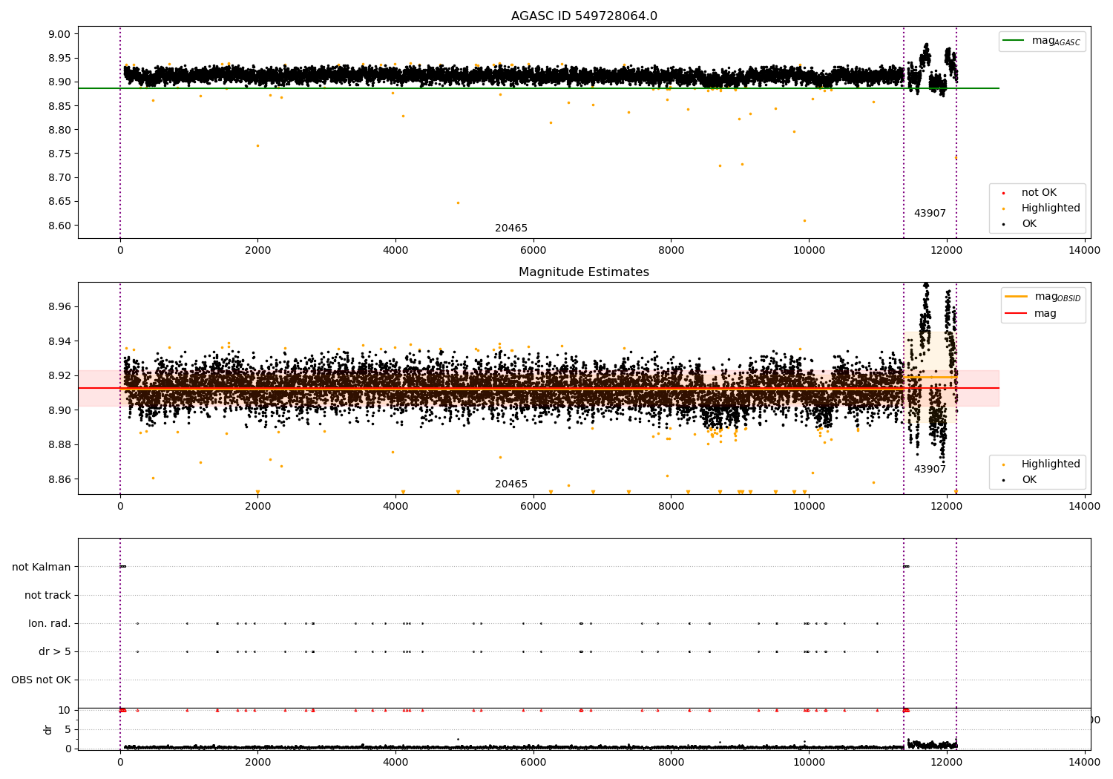The width and height of the screenshot is (1113, 779).
Task: Click the '8.70' y-axis tick label
Action: click(60, 177)
